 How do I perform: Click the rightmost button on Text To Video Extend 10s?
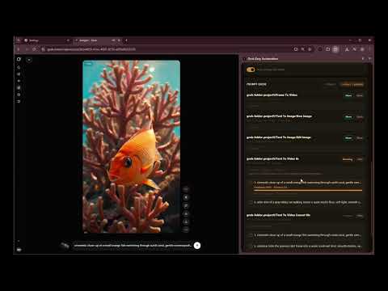tap(360, 216)
